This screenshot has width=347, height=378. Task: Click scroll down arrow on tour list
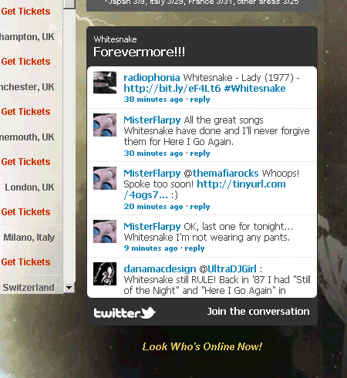coord(69,287)
